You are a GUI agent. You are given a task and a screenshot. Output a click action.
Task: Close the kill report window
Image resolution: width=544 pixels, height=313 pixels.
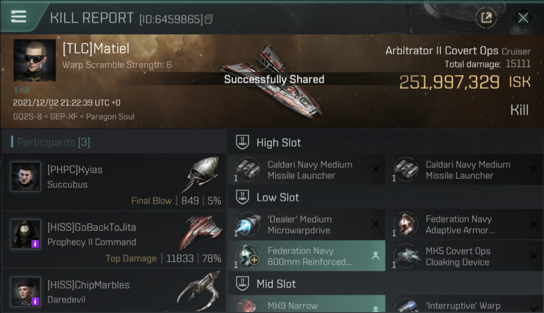coord(523,18)
